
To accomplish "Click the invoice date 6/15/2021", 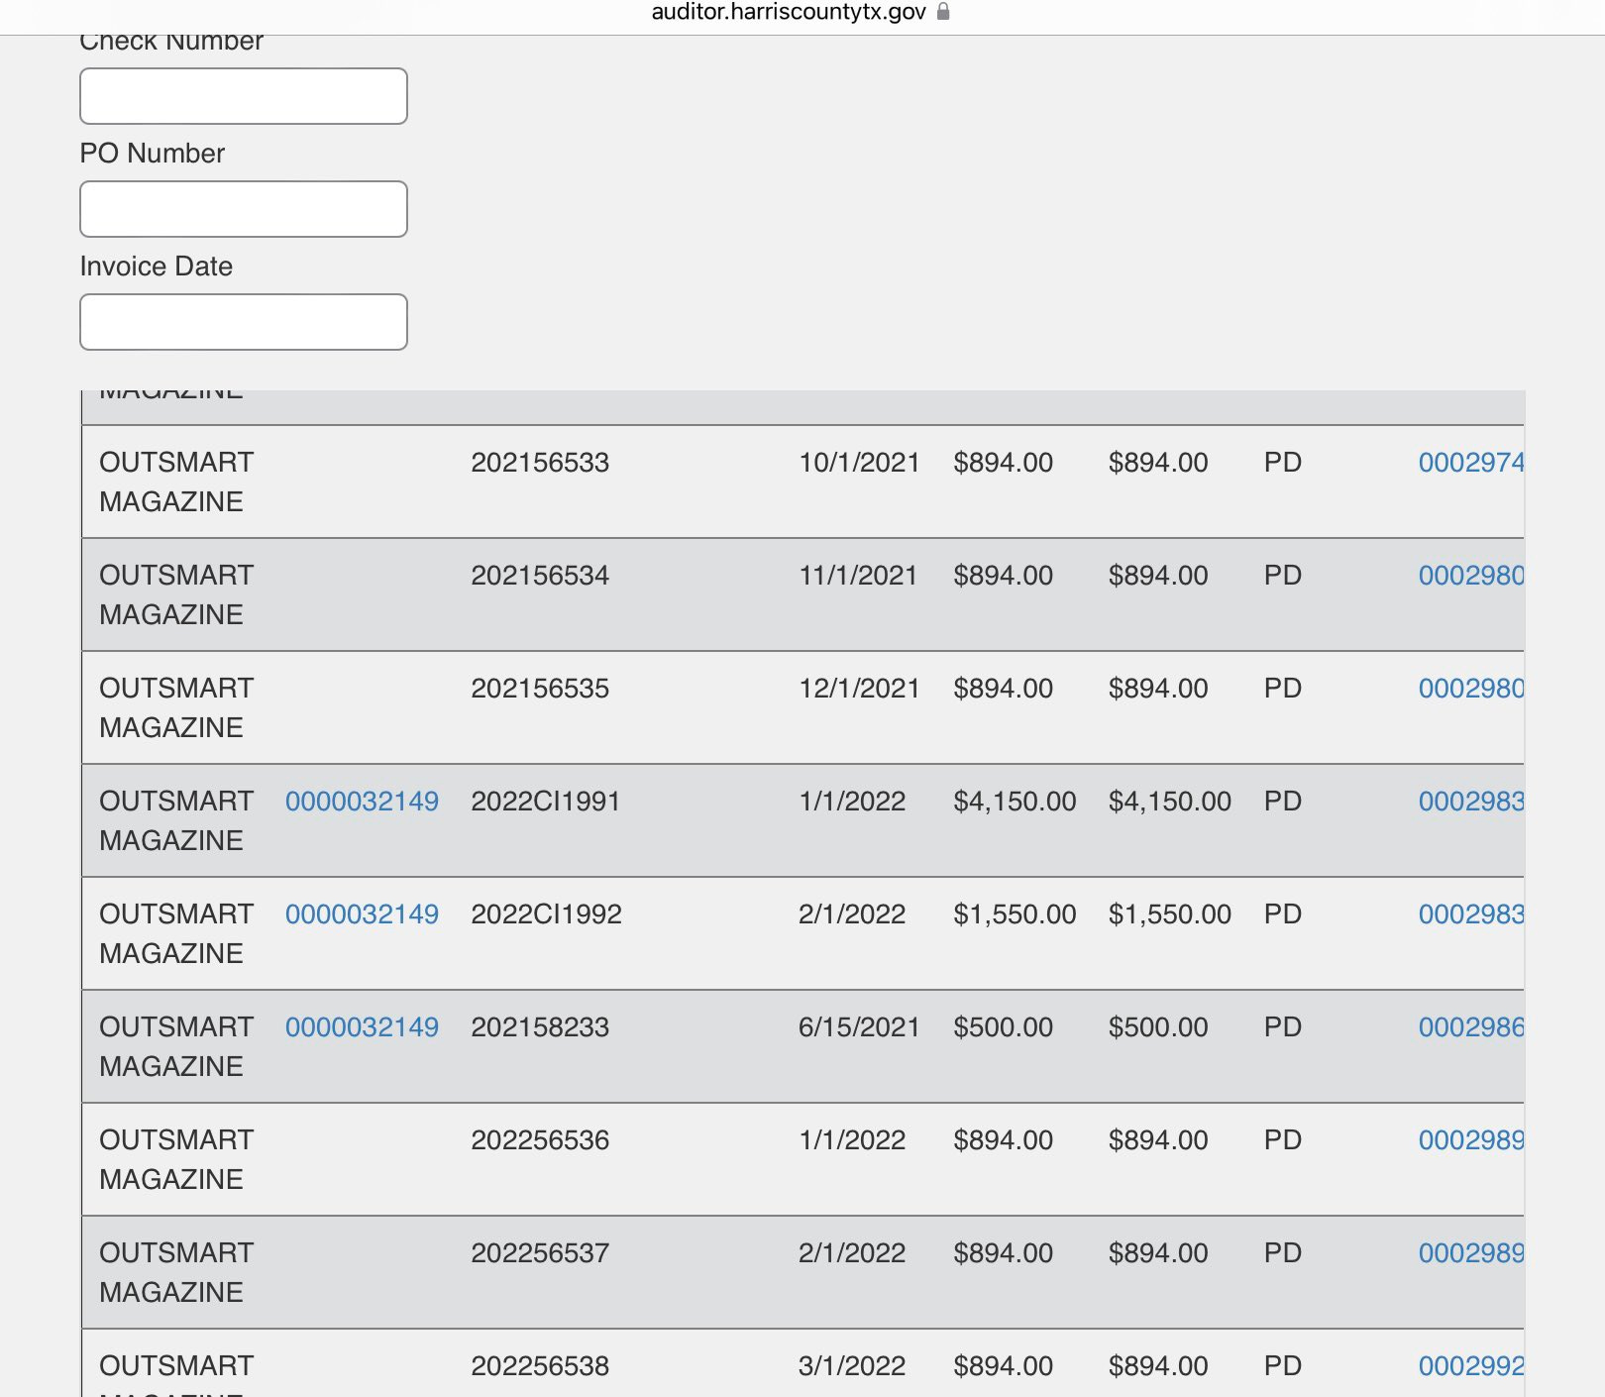I will coord(859,1027).
